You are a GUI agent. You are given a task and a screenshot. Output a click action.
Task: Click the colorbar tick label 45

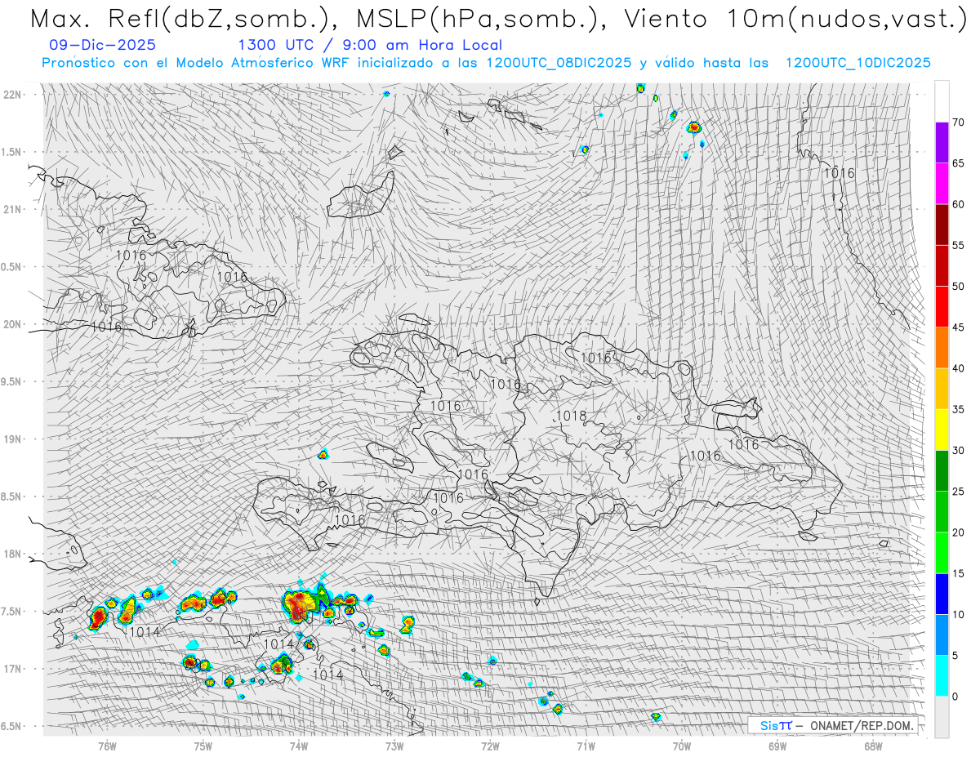[959, 327]
